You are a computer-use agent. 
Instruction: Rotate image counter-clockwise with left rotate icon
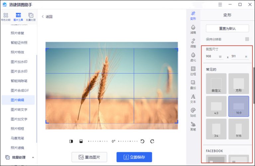[x=142, y=141]
